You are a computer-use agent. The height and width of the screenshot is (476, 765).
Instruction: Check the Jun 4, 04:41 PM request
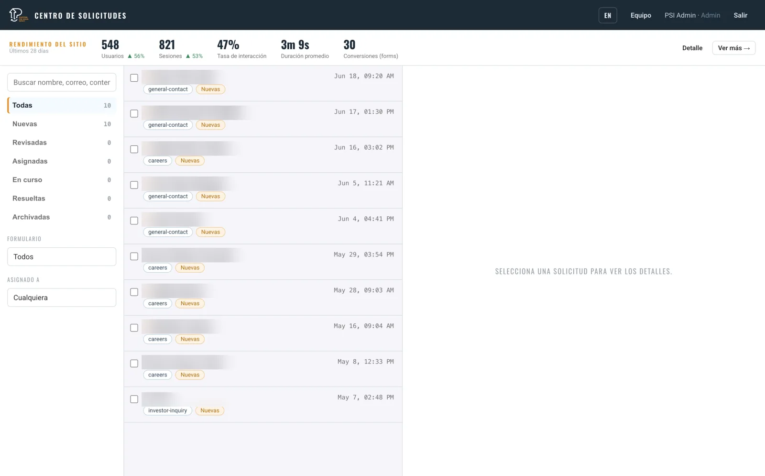pos(134,221)
